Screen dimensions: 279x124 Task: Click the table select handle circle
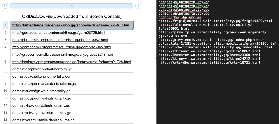click(x=5, y=6)
